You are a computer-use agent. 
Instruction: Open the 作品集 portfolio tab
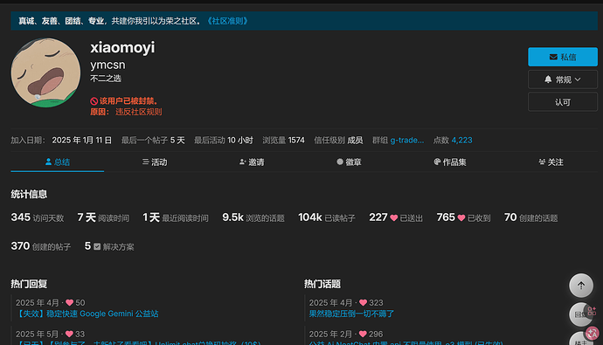pos(449,162)
